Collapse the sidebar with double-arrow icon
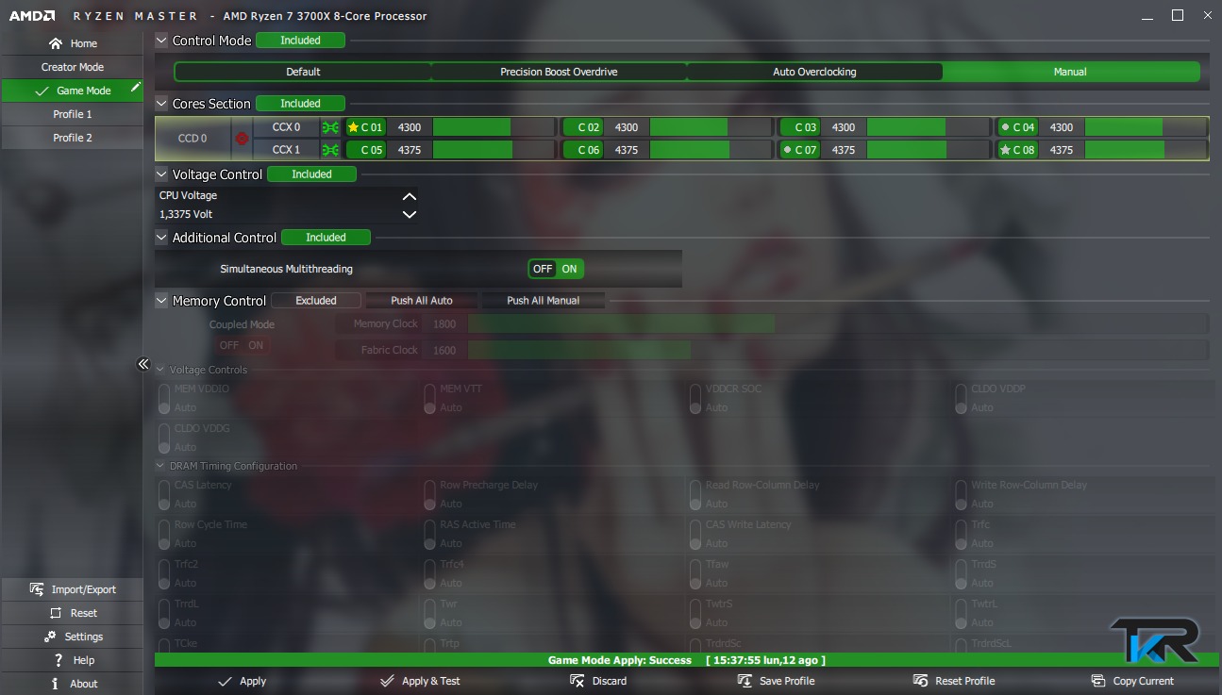1222x695 pixels. 143,364
